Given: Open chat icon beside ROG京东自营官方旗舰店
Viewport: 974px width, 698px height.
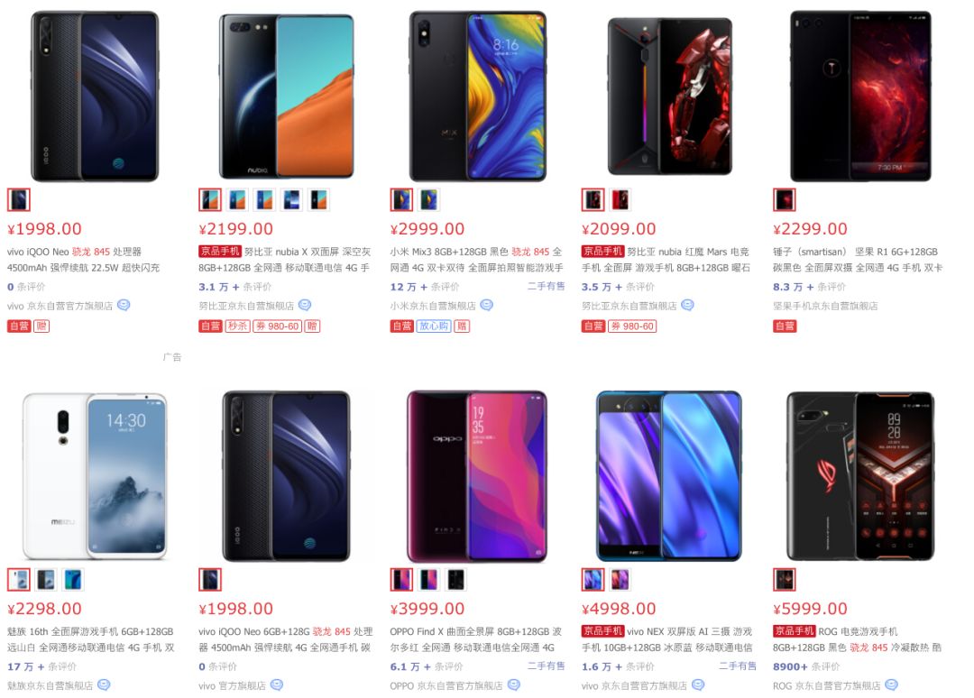Looking at the screenshot, I should 891,684.
